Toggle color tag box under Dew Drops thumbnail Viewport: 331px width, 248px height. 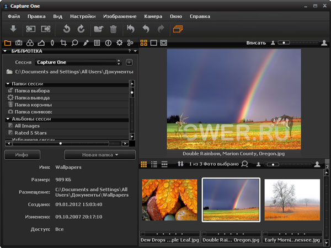(143, 234)
